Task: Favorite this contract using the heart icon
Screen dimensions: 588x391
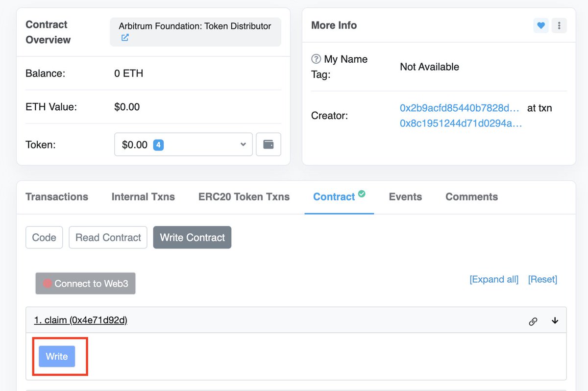Action: tap(541, 25)
